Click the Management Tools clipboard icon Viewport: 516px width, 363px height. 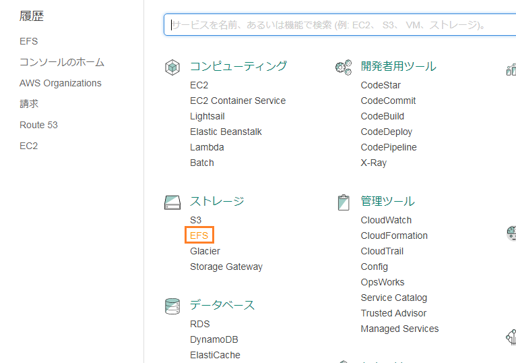tap(344, 202)
